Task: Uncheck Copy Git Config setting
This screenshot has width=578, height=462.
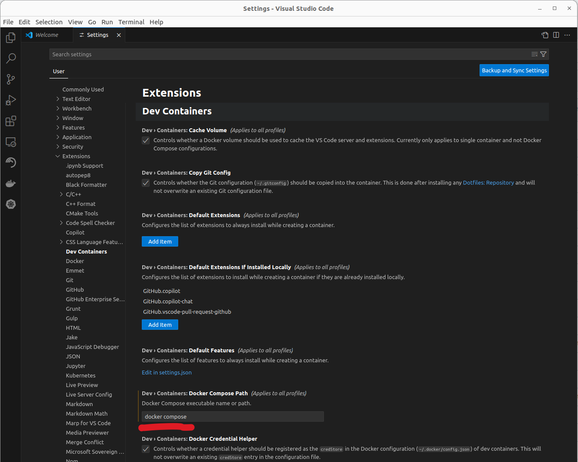Action: pyautogui.click(x=146, y=182)
